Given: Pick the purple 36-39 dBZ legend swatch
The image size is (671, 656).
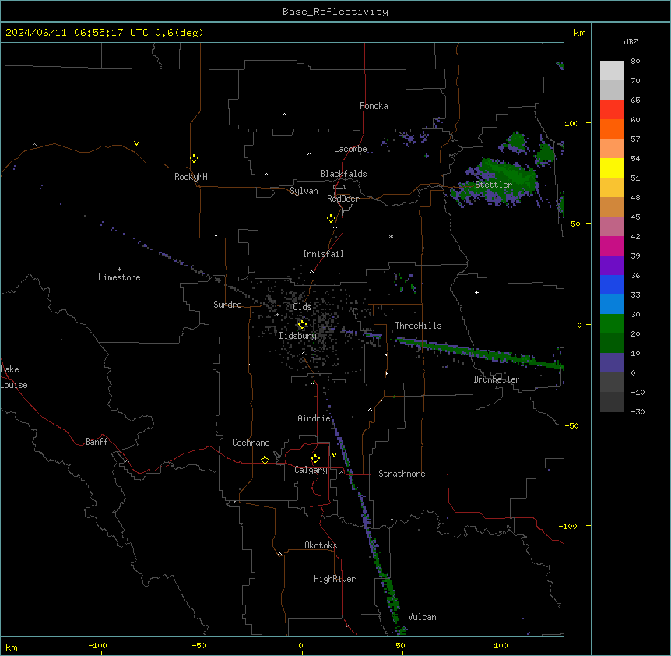Looking at the screenshot, I should (612, 266).
